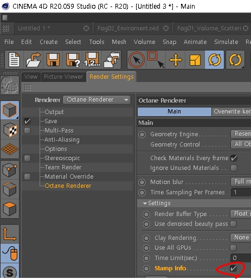The image size is (251, 279).
Task: Activate Edges mode cube icon
Action: [x=10, y=189]
